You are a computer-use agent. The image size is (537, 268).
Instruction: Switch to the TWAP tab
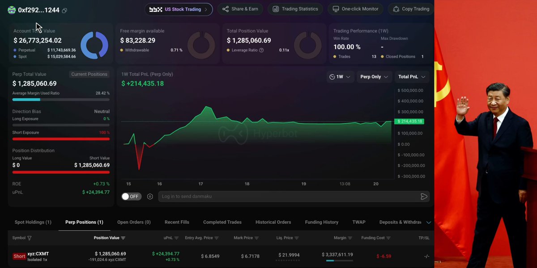click(359, 222)
